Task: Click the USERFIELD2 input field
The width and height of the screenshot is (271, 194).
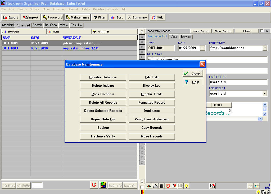Action: click(238, 82)
